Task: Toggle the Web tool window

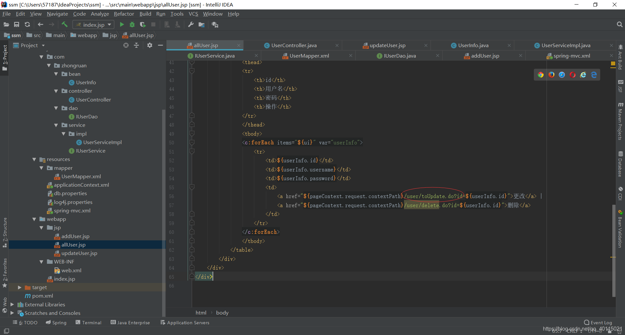Action: pyautogui.click(x=5, y=305)
